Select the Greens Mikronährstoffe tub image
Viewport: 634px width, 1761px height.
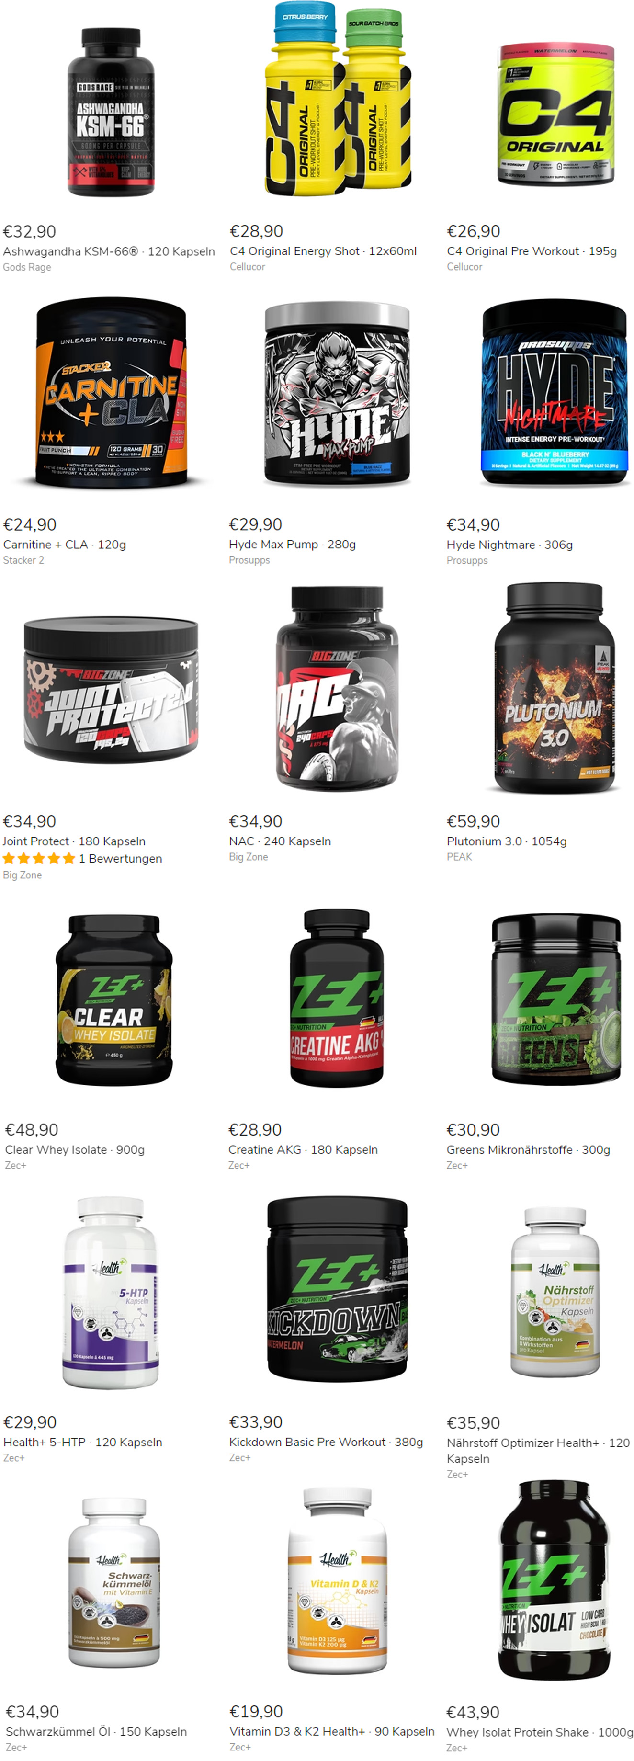[555, 999]
